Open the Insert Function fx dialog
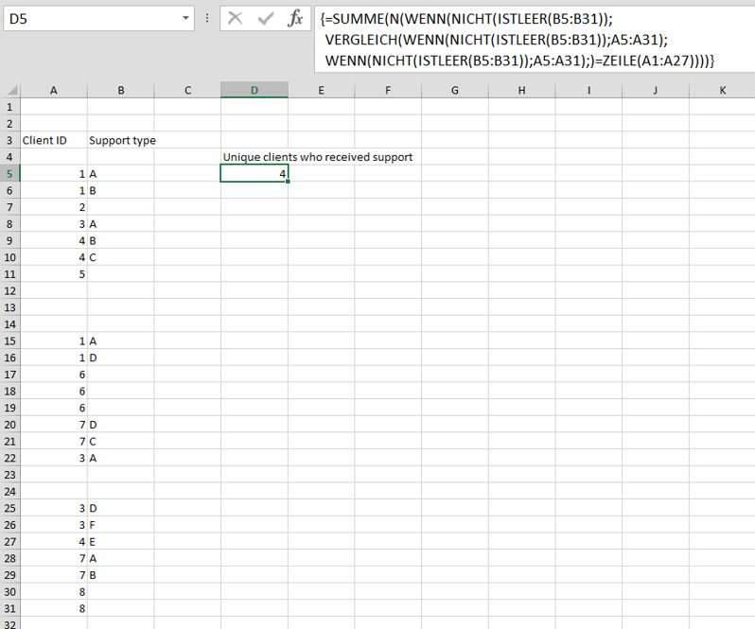The image size is (755, 629). 294,19
